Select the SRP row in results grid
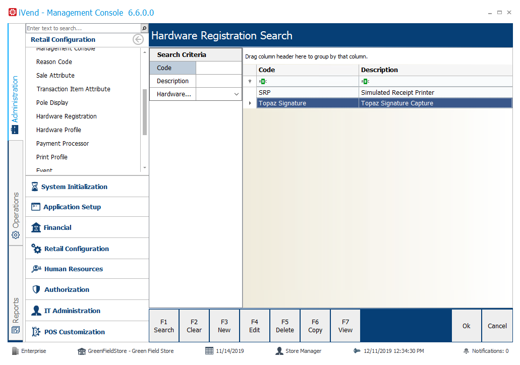 point(384,92)
